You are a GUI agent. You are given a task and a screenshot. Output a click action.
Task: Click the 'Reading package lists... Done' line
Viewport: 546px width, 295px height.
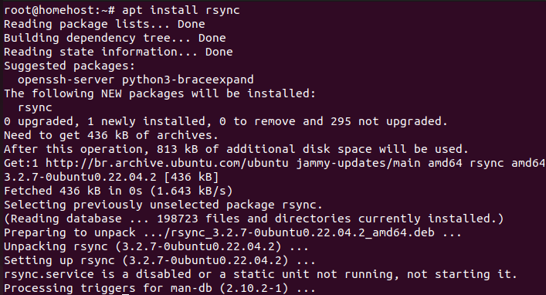[x=104, y=24]
